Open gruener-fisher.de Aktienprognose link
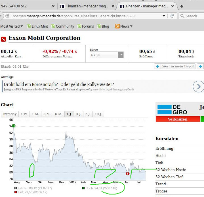Image resolution: width=204 pixels, height=197 pixels. coord(112,90)
